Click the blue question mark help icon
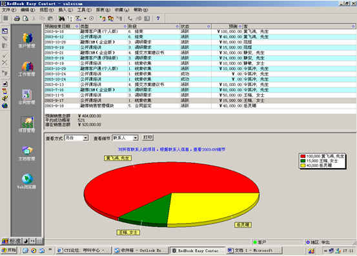357x256 pixels. pyautogui.click(x=158, y=19)
